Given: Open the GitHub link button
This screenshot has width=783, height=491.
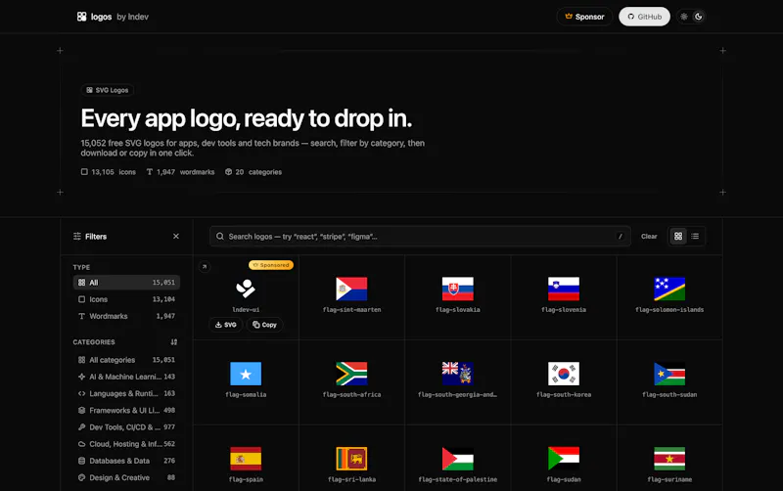Looking at the screenshot, I should [x=644, y=17].
